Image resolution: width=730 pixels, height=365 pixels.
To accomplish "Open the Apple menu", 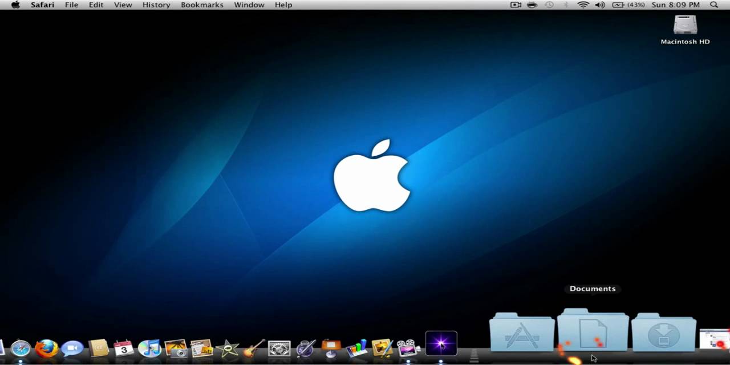I will pos(15,5).
